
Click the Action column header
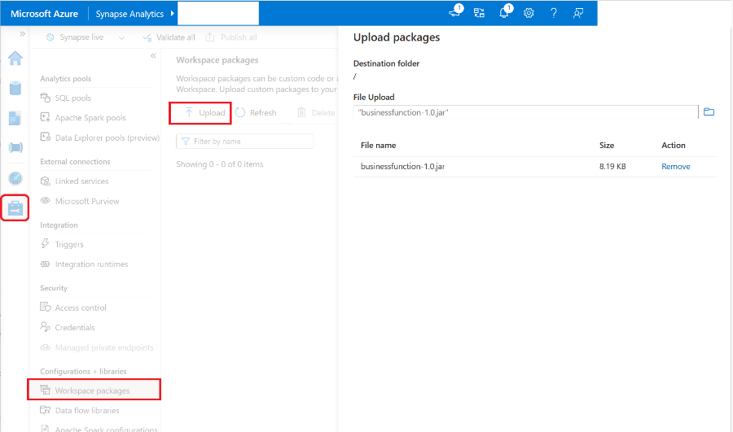pos(674,146)
